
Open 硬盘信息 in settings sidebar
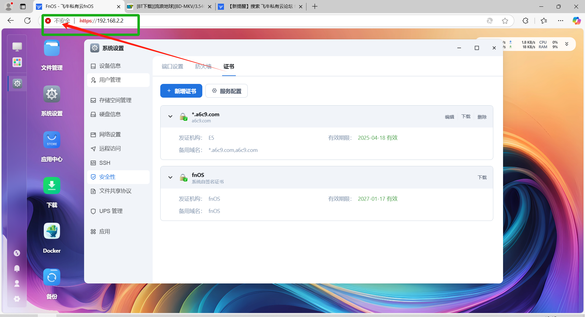(x=118, y=114)
